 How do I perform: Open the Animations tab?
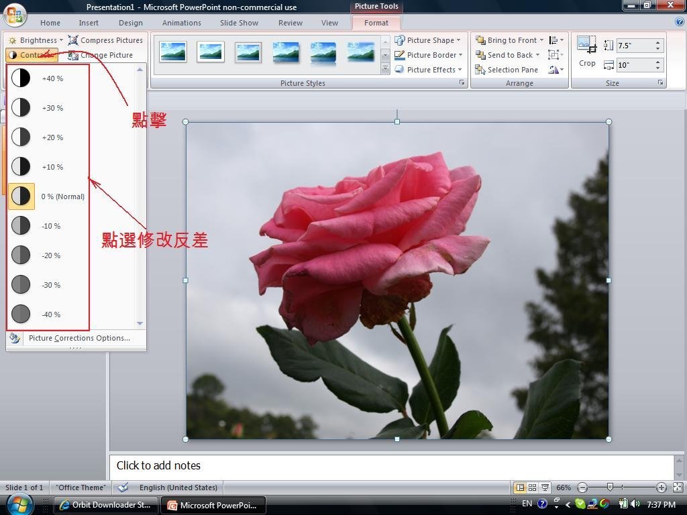[x=181, y=23]
